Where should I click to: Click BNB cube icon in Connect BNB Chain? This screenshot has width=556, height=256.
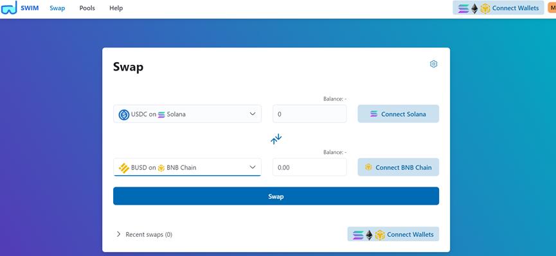click(x=368, y=167)
